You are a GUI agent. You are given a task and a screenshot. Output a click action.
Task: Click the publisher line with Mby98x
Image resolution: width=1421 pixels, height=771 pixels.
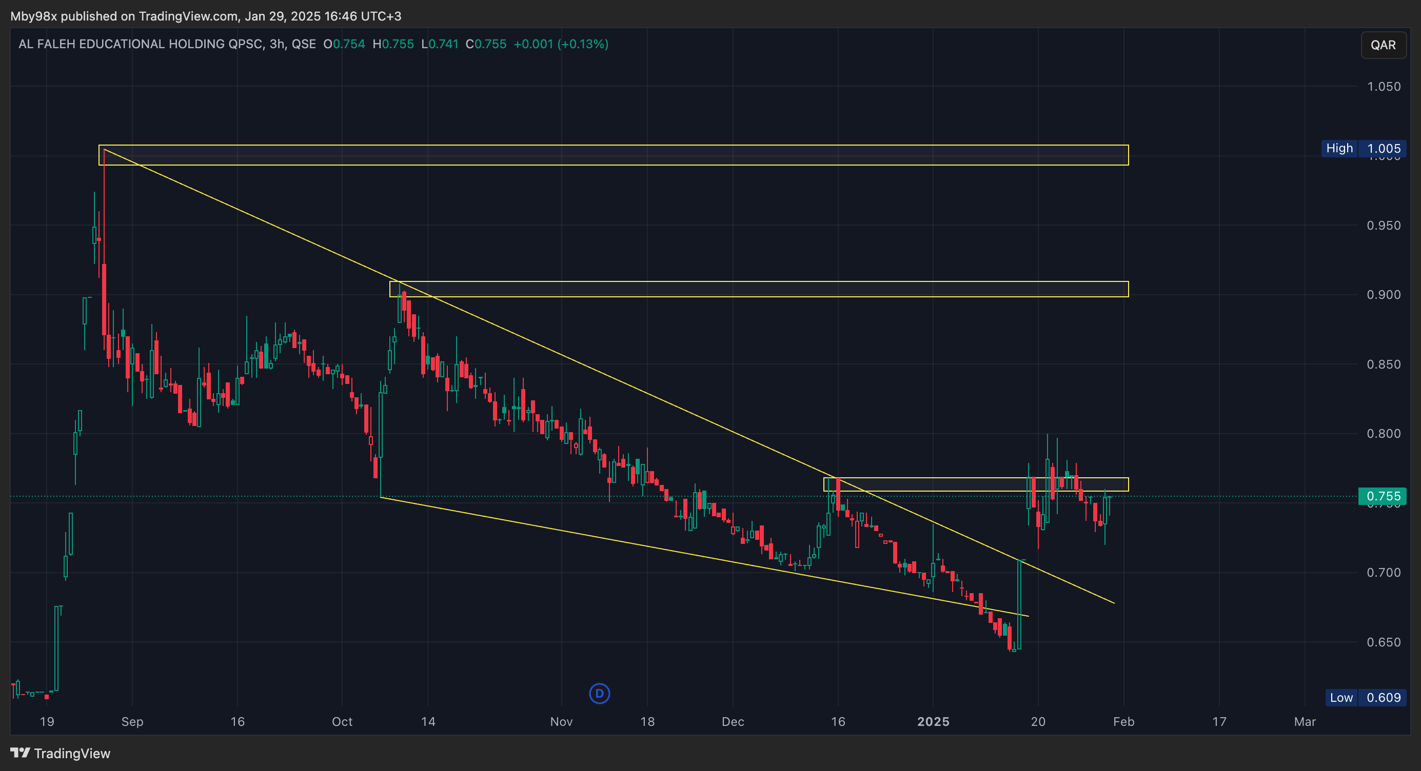coord(206,16)
